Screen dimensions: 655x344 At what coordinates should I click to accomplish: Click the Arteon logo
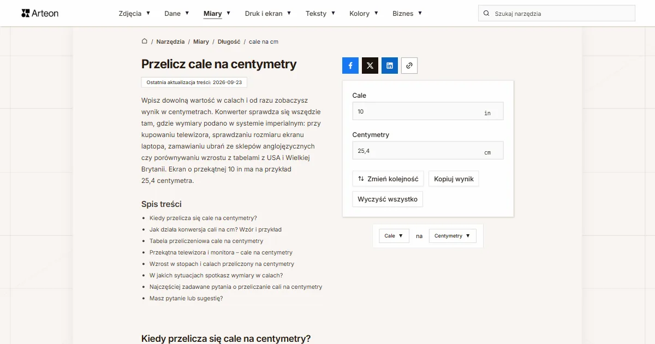40,13
